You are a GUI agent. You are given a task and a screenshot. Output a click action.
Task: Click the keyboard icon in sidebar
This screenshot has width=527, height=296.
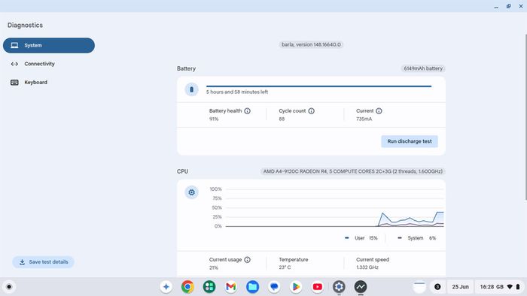point(14,82)
